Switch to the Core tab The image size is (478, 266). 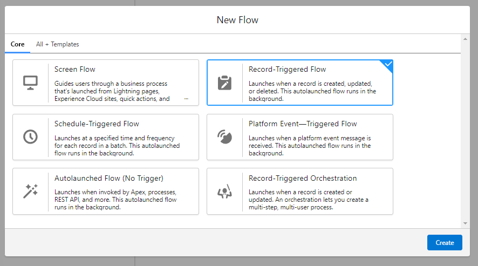click(17, 44)
